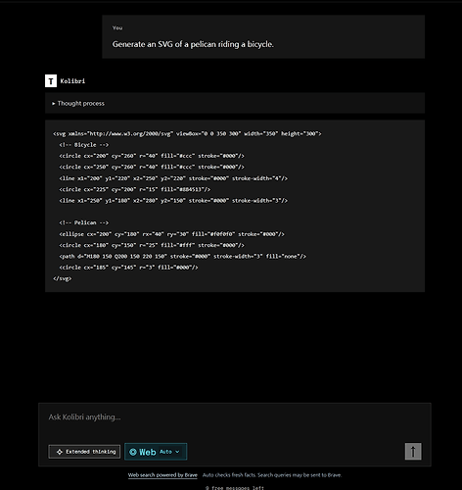Click the path element code line
462x490 pixels.
tap(183, 256)
